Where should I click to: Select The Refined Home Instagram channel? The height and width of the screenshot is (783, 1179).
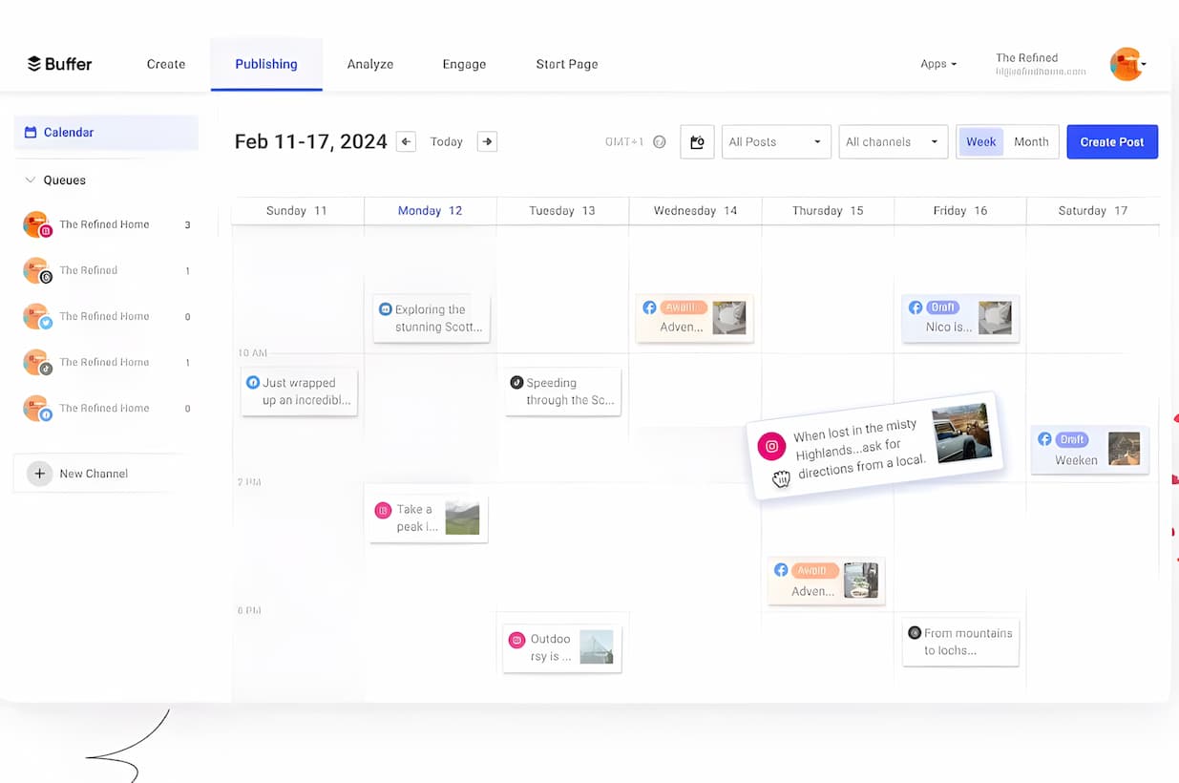pyautogui.click(x=104, y=225)
